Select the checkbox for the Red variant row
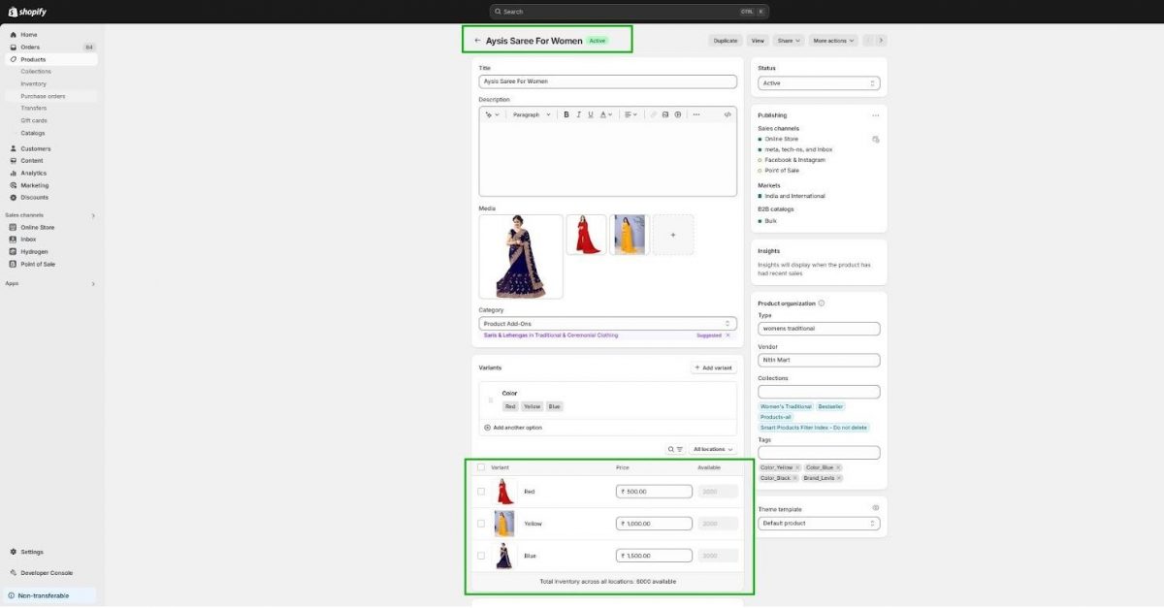 click(x=481, y=491)
